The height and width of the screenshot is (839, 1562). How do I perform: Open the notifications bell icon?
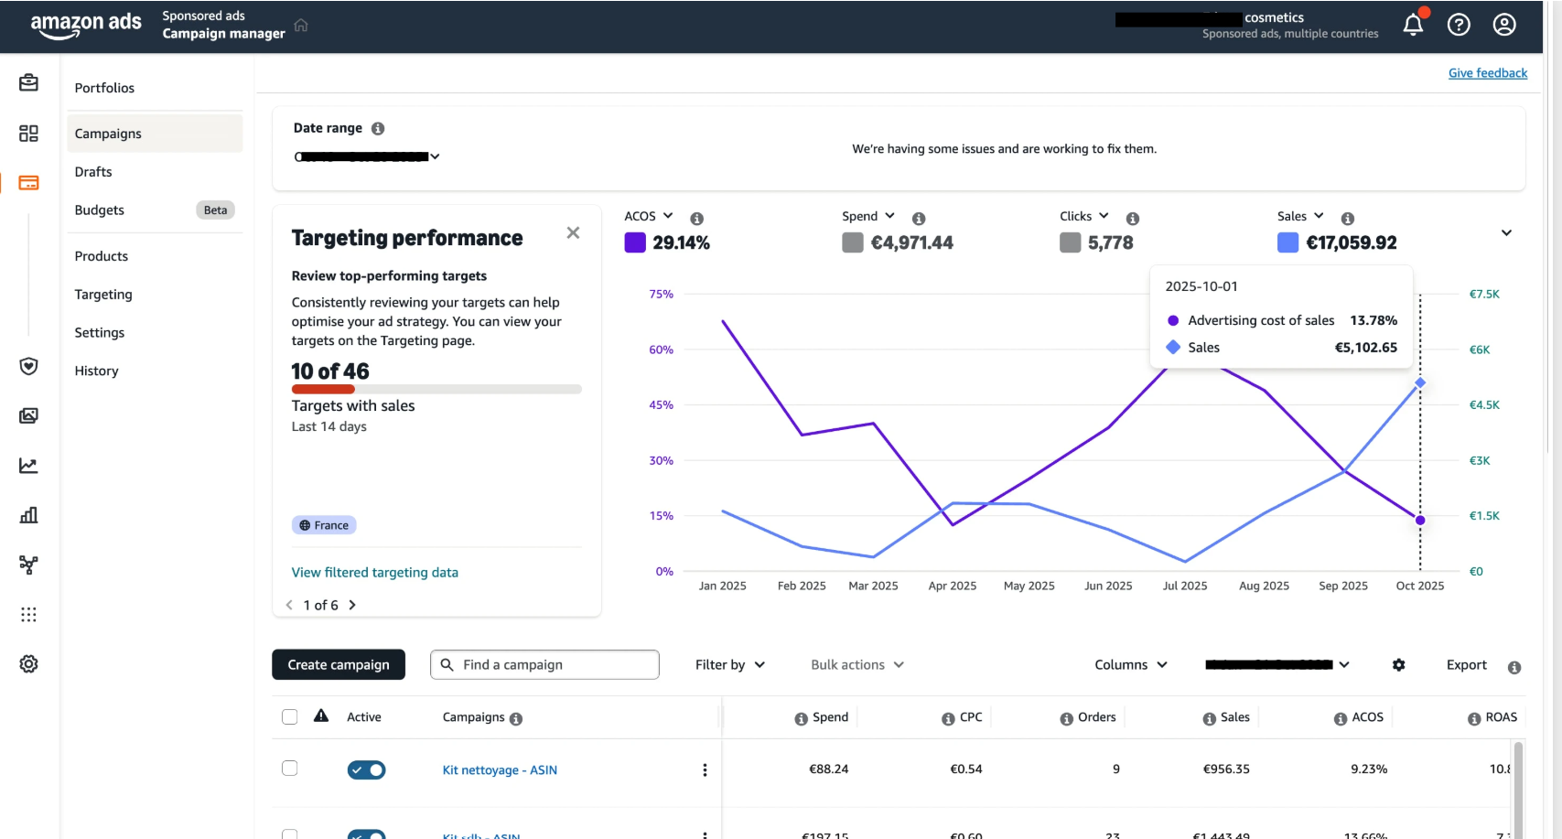click(1413, 25)
